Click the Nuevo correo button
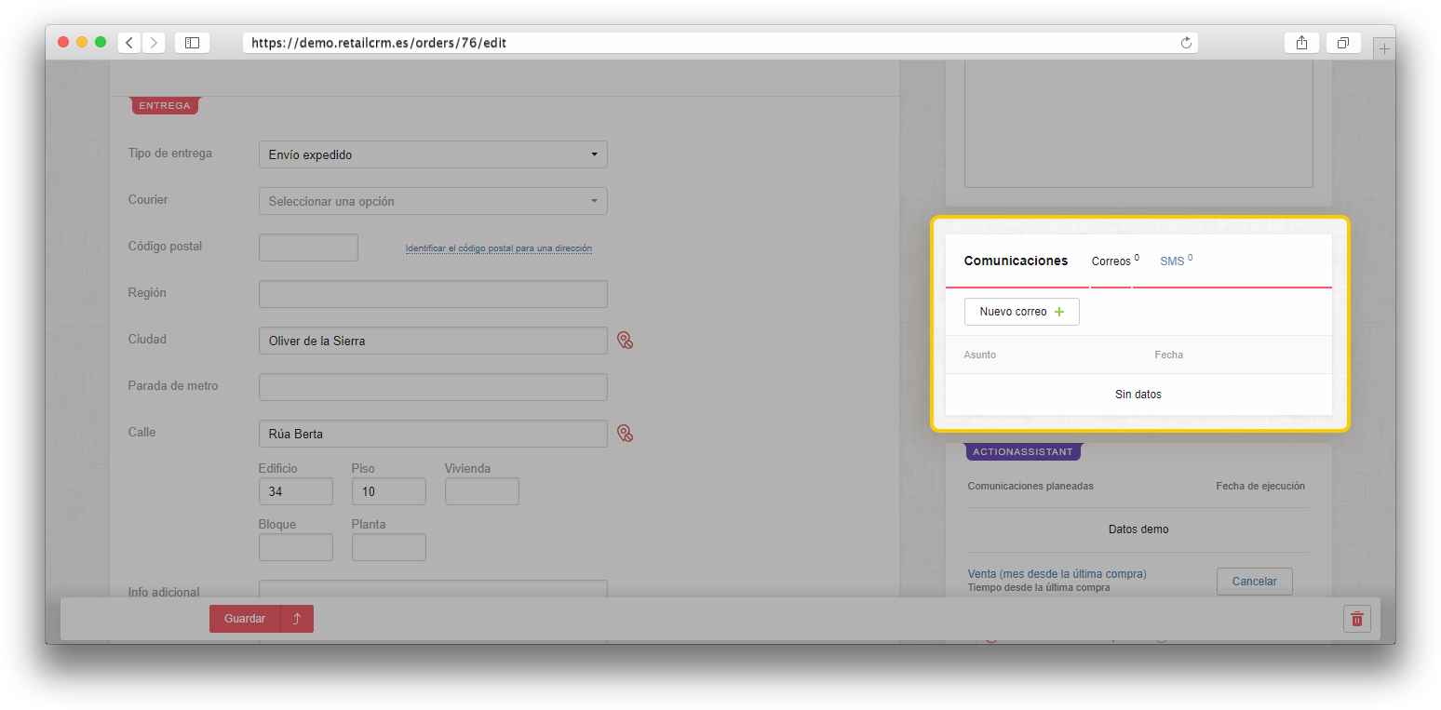This screenshot has width=1441, height=710. [1022, 312]
